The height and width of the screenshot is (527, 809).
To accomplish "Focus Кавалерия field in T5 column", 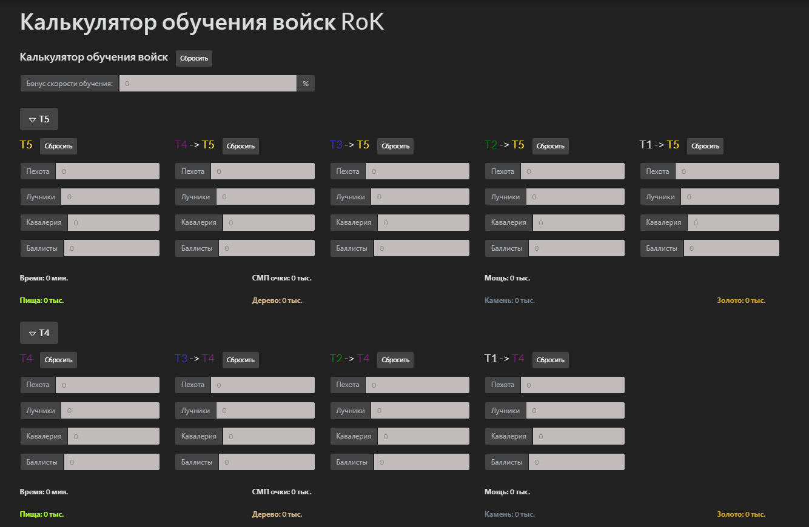I will point(113,222).
